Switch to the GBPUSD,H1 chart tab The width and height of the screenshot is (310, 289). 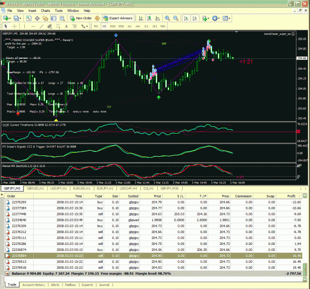click(35, 189)
